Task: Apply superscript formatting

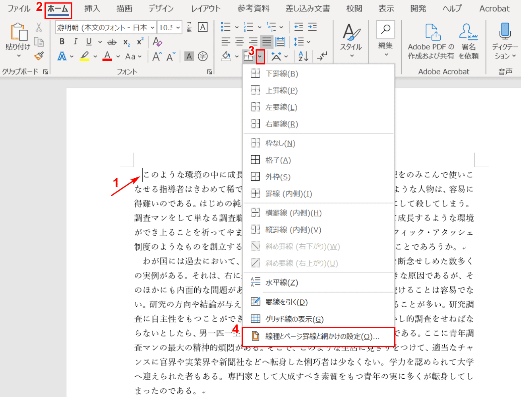Action: pos(140,42)
